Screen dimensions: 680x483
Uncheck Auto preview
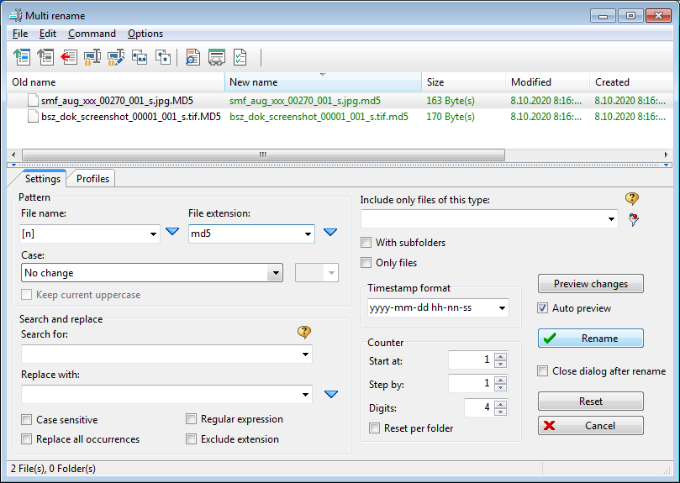542,308
